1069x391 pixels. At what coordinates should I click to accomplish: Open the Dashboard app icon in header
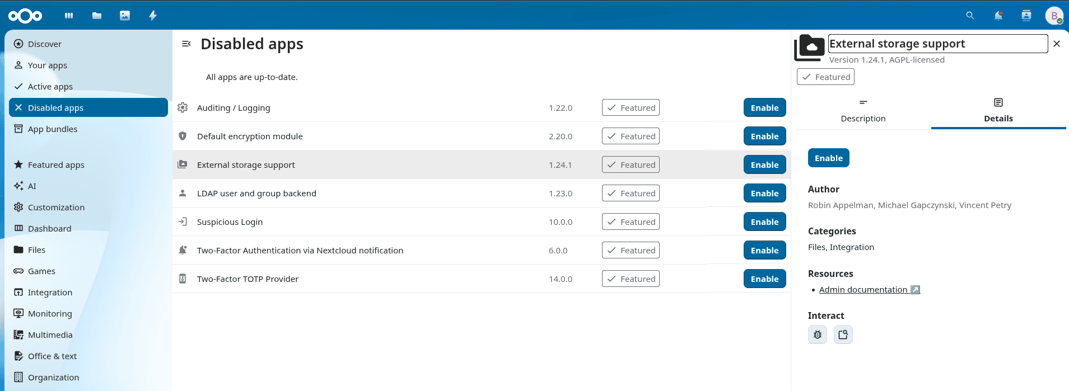[x=69, y=16]
